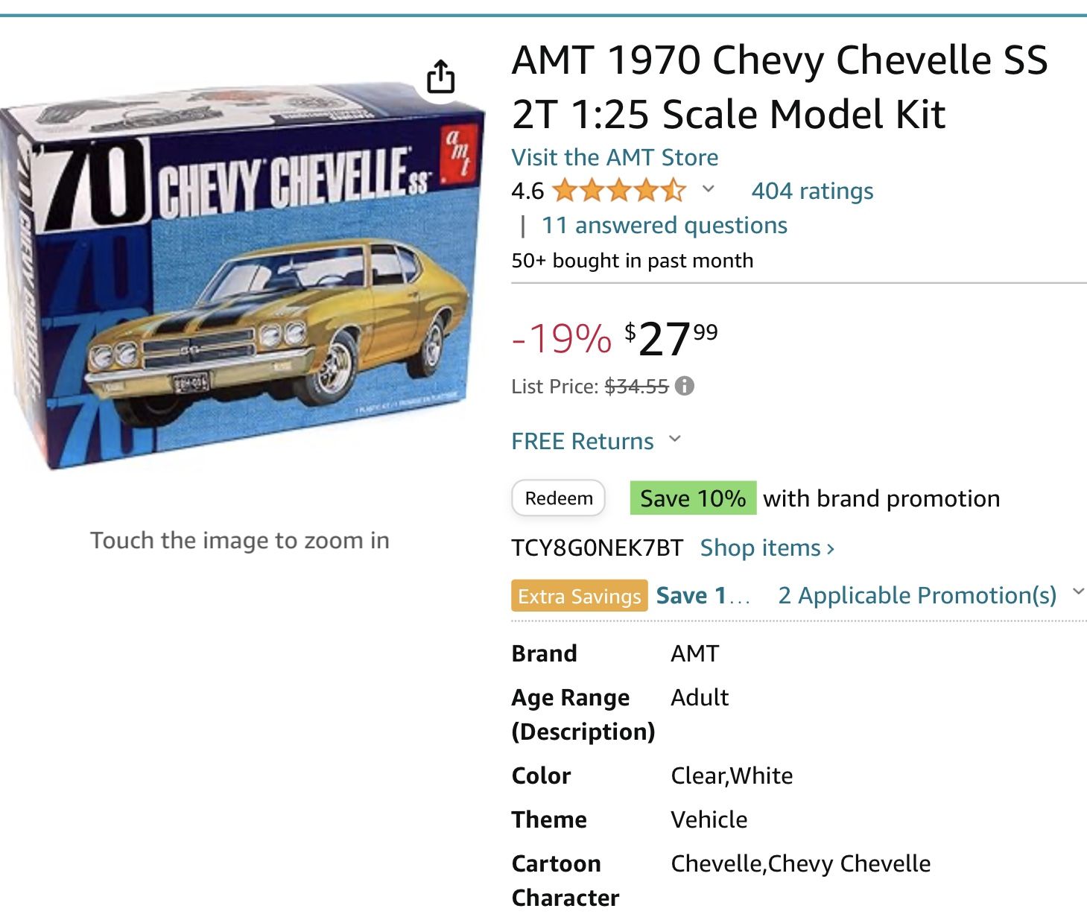Tap the Chevelle model kit box image
Screen dimensions: 1087x923
click(241, 276)
